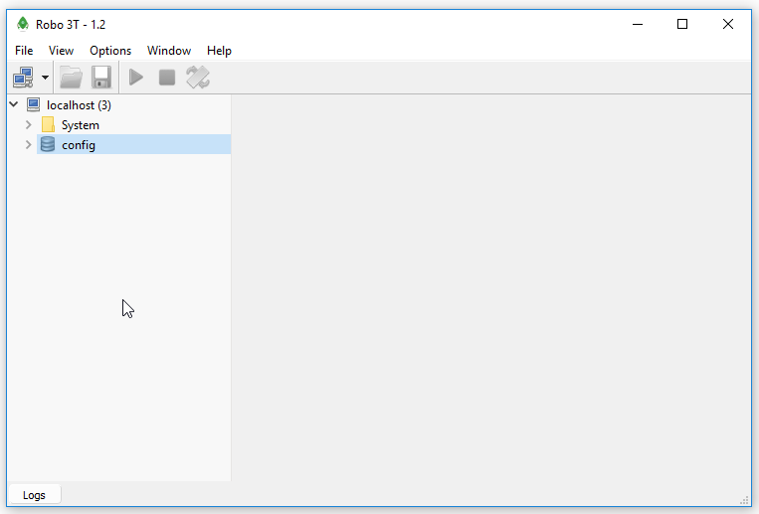Collapse the localhost (3) server node
The height and width of the screenshot is (514, 759).
tap(14, 104)
